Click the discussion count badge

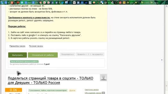(x=103, y=93)
